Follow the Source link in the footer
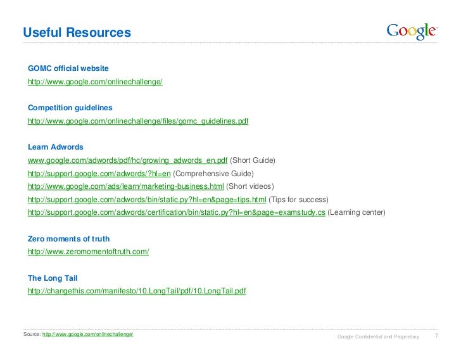461x346 pixels. 87,334
